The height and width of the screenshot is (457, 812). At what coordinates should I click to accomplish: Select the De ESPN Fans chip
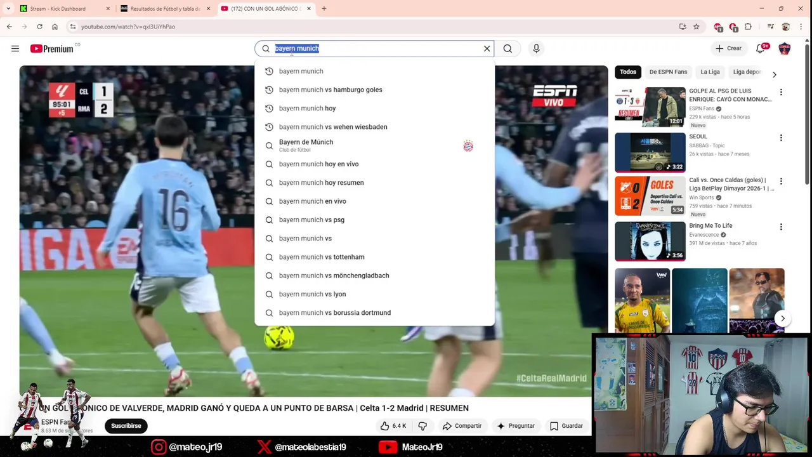[x=668, y=72]
